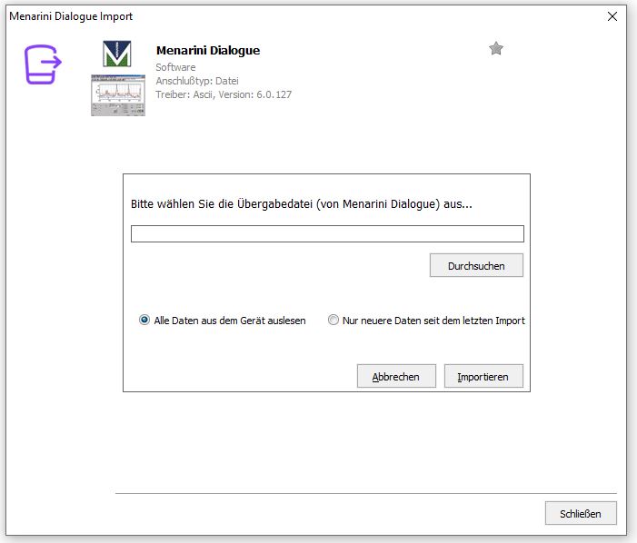
Task: Open the Menarini Dialogue software screenshot thumbnail
Action: [118, 95]
